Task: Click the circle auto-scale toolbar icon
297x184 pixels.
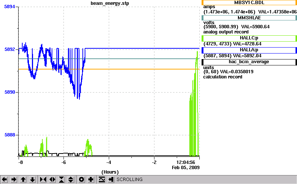Action: (82, 180)
